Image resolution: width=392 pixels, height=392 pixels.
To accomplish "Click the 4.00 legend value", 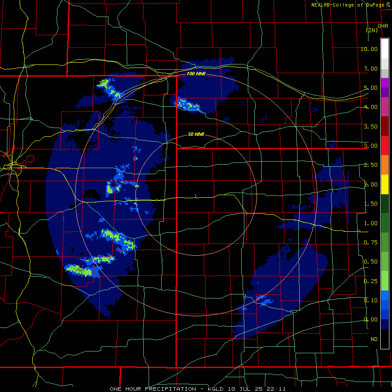I will click(x=371, y=107).
